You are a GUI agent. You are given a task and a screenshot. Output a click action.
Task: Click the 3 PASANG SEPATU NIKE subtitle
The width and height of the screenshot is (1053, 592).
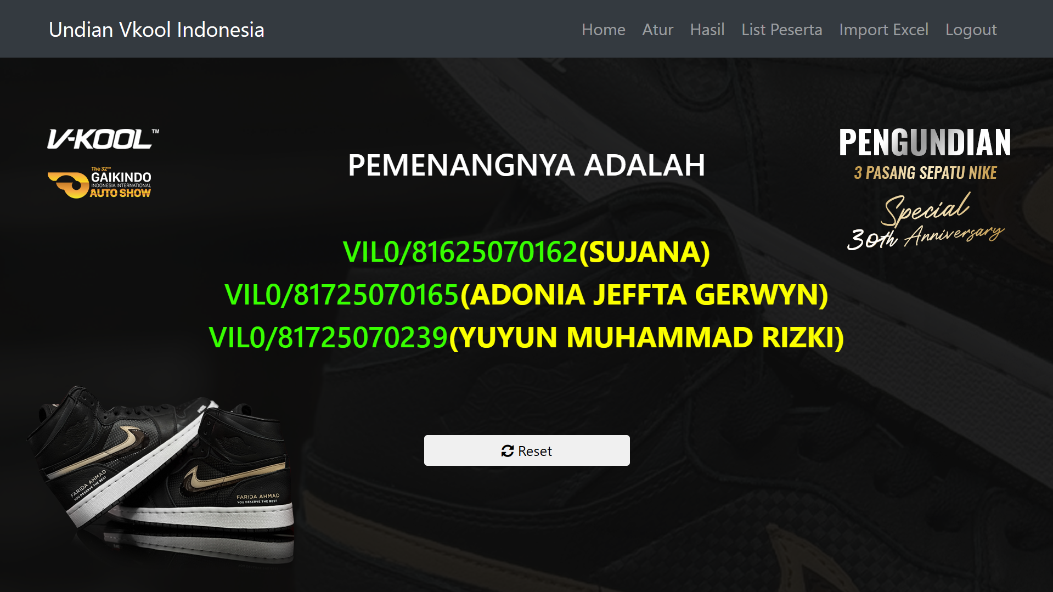(925, 173)
